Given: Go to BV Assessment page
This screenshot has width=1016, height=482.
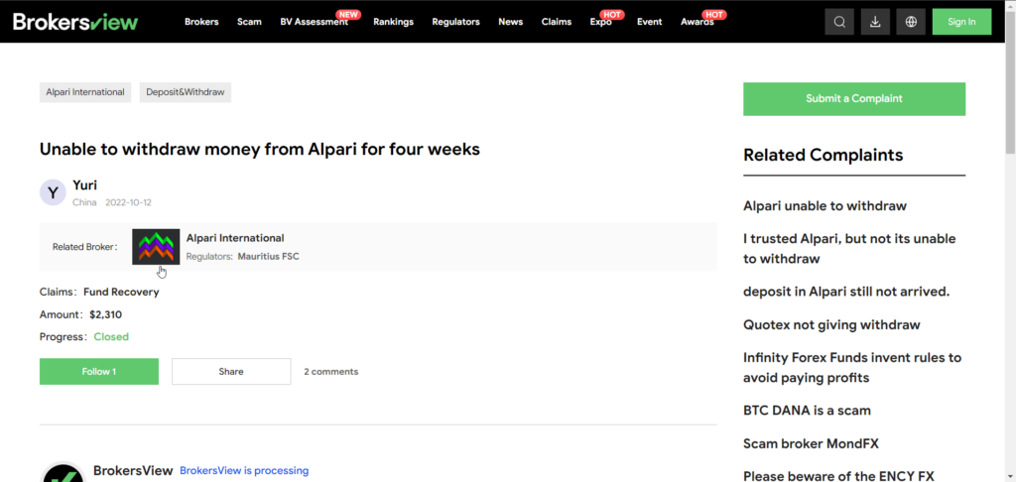Looking at the screenshot, I should coord(315,22).
